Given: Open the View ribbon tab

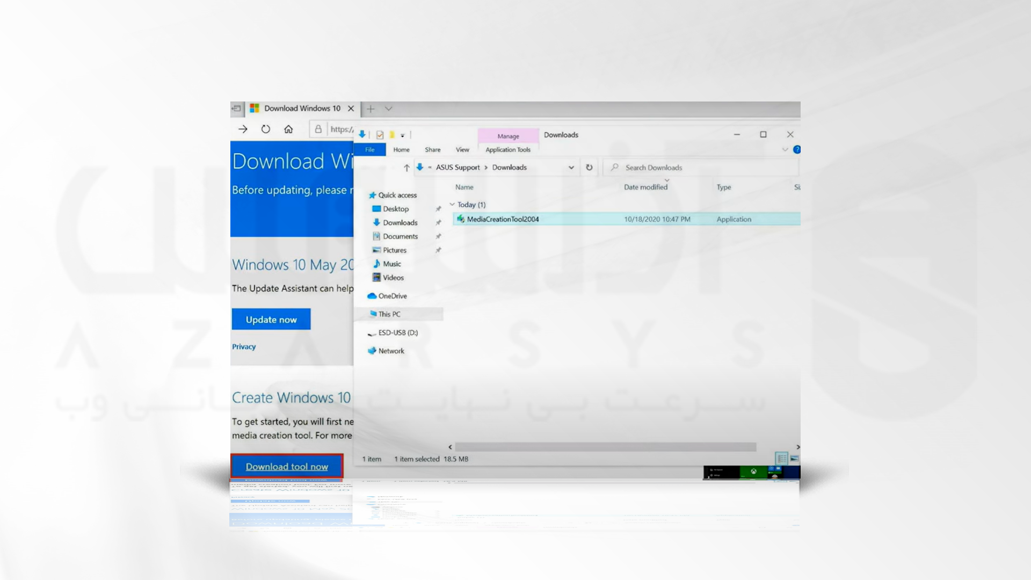Looking at the screenshot, I should click(x=462, y=150).
